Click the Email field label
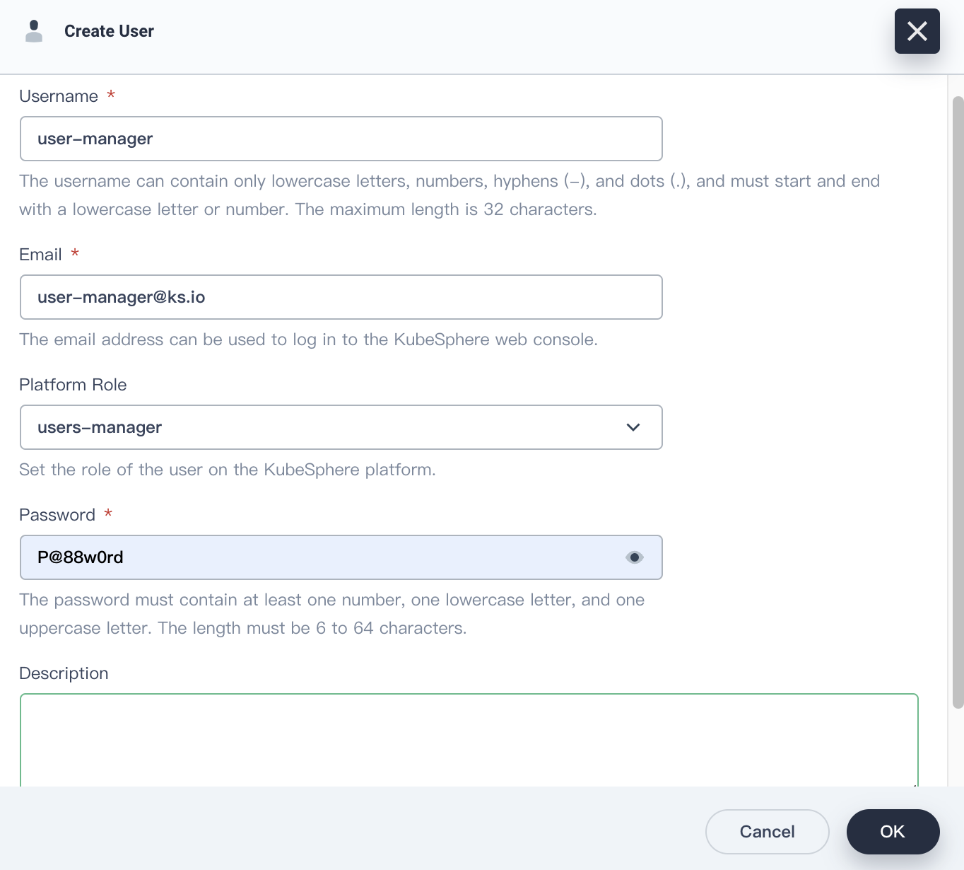The height and width of the screenshot is (870, 964). click(41, 255)
